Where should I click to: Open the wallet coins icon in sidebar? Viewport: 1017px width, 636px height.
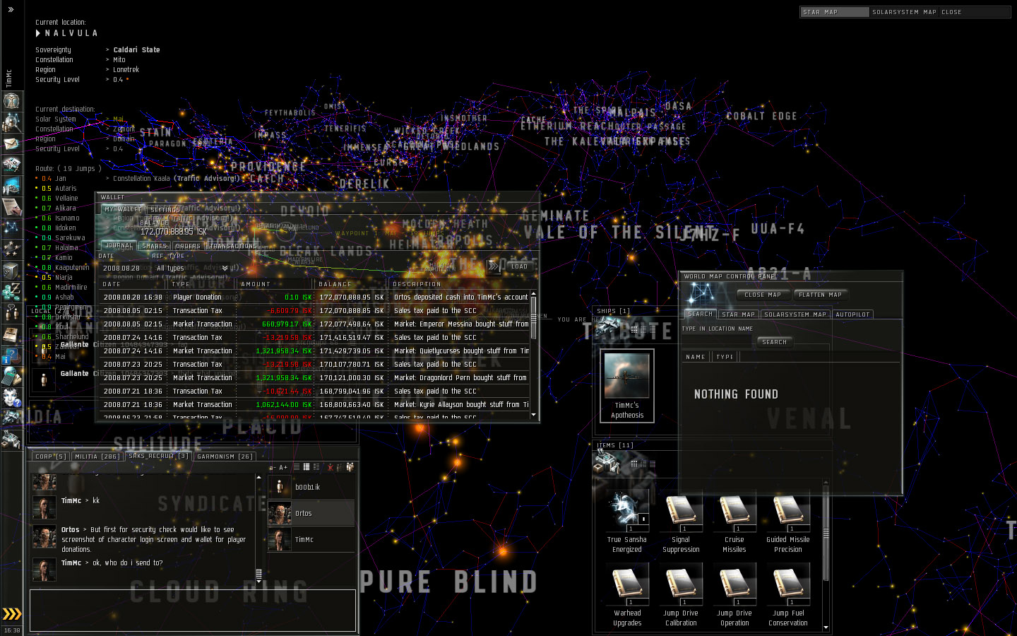(11, 291)
